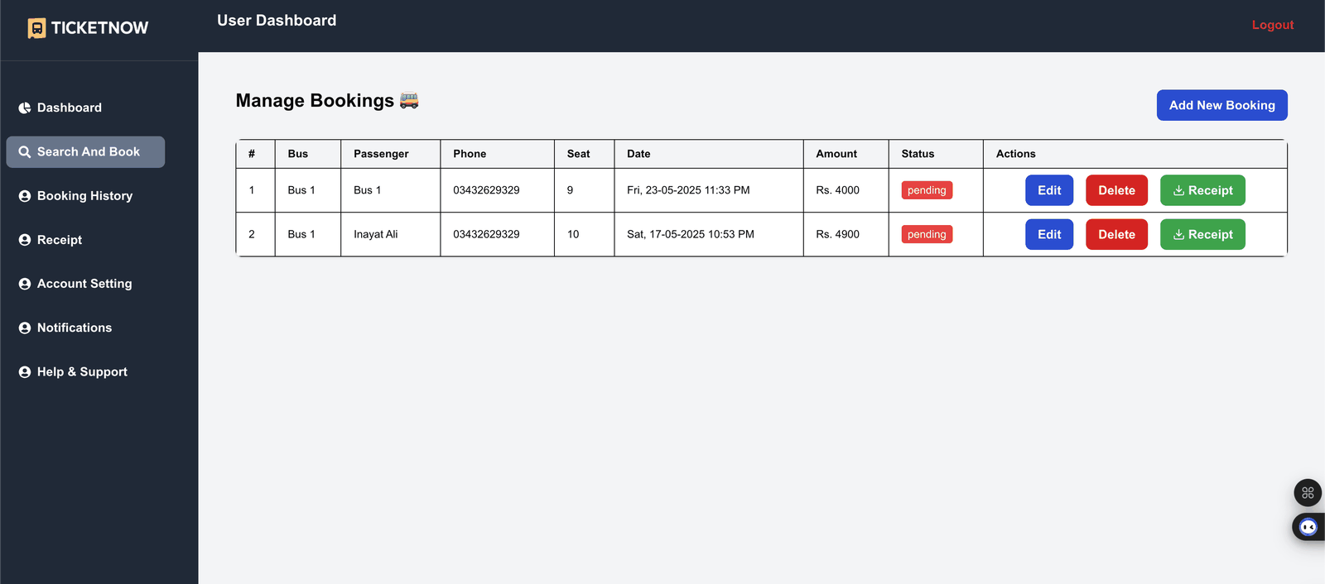Click the magnifier icon for Search And Book

pos(25,152)
